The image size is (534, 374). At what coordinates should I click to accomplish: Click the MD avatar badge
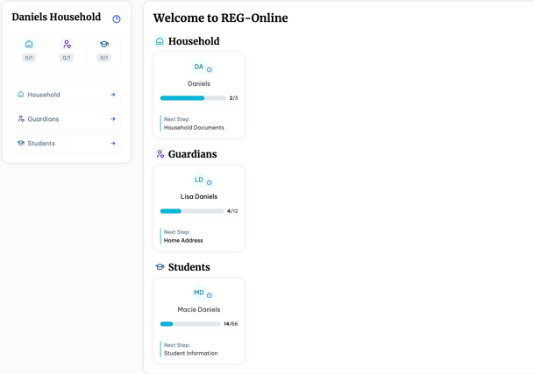pyautogui.click(x=198, y=293)
